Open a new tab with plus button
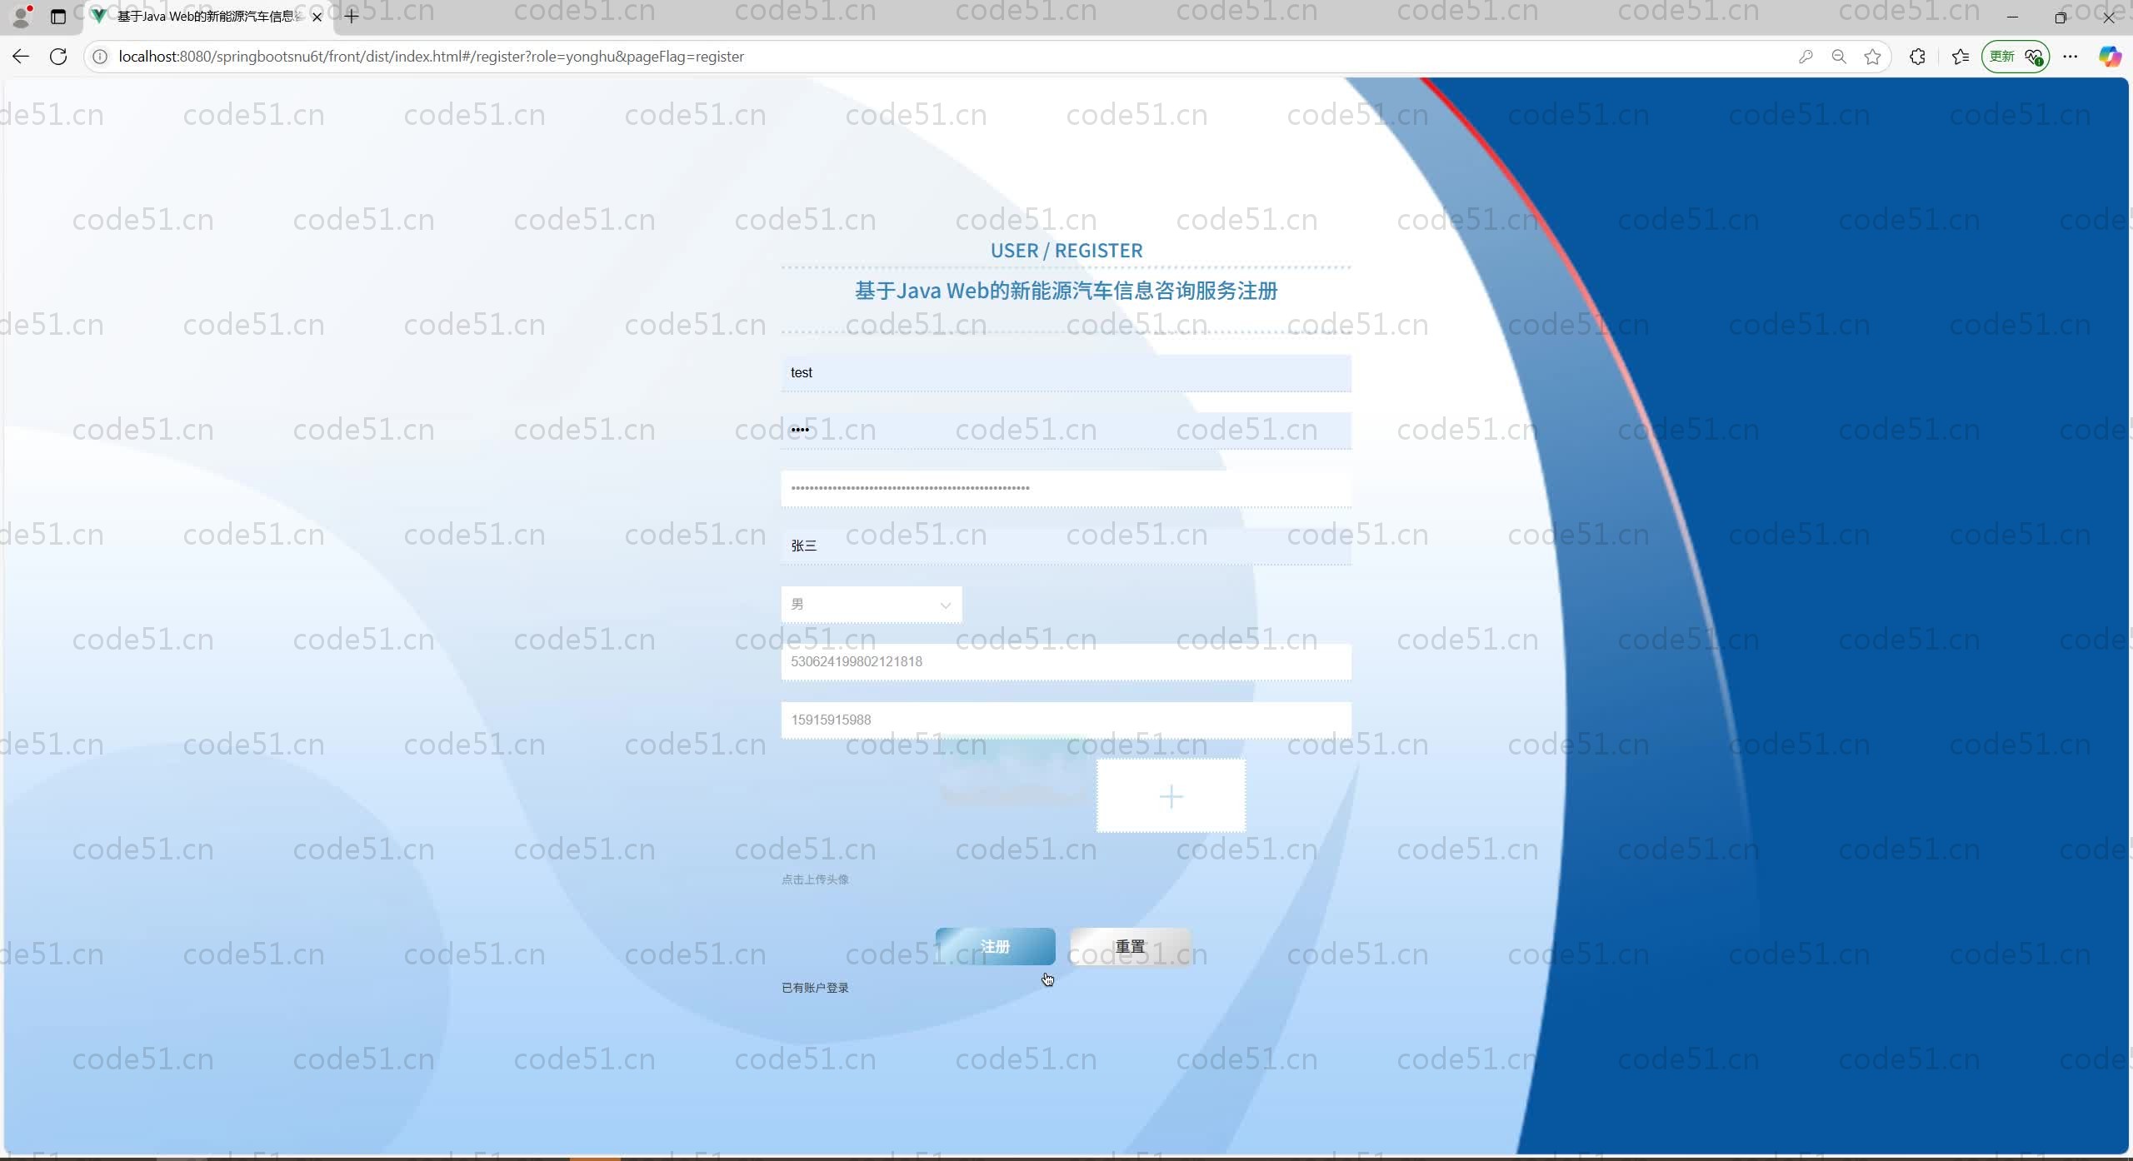Image resolution: width=2133 pixels, height=1161 pixels. coord(352,17)
